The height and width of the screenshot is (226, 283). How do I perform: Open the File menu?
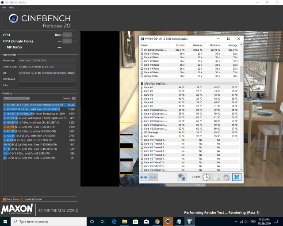point(4,8)
